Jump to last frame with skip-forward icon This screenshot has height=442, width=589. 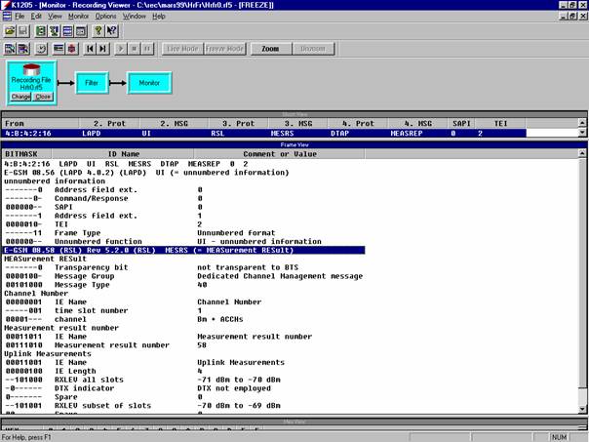103,48
